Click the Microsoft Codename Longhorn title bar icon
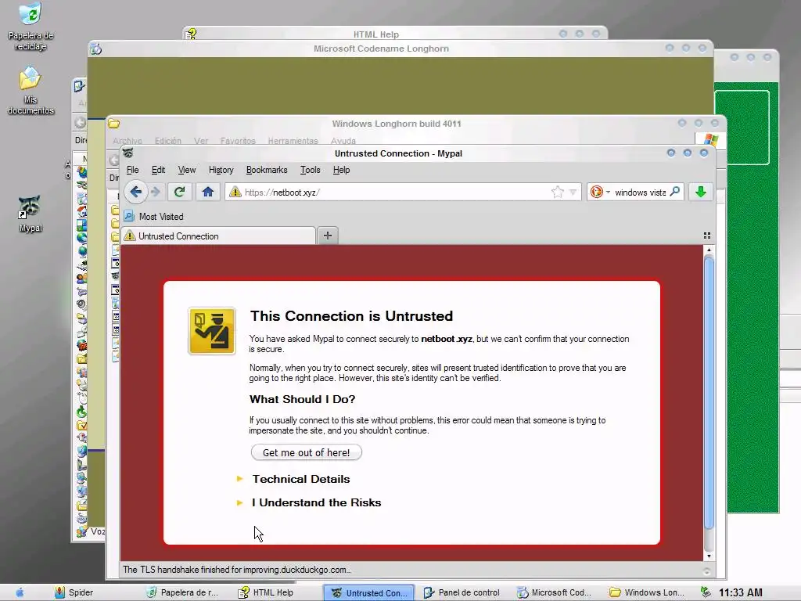The image size is (801, 601). [x=95, y=49]
